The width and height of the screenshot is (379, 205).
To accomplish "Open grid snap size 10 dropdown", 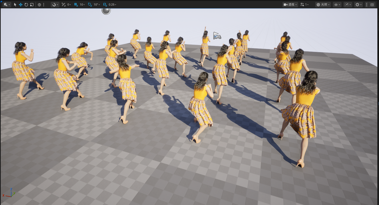I will coord(82,5).
